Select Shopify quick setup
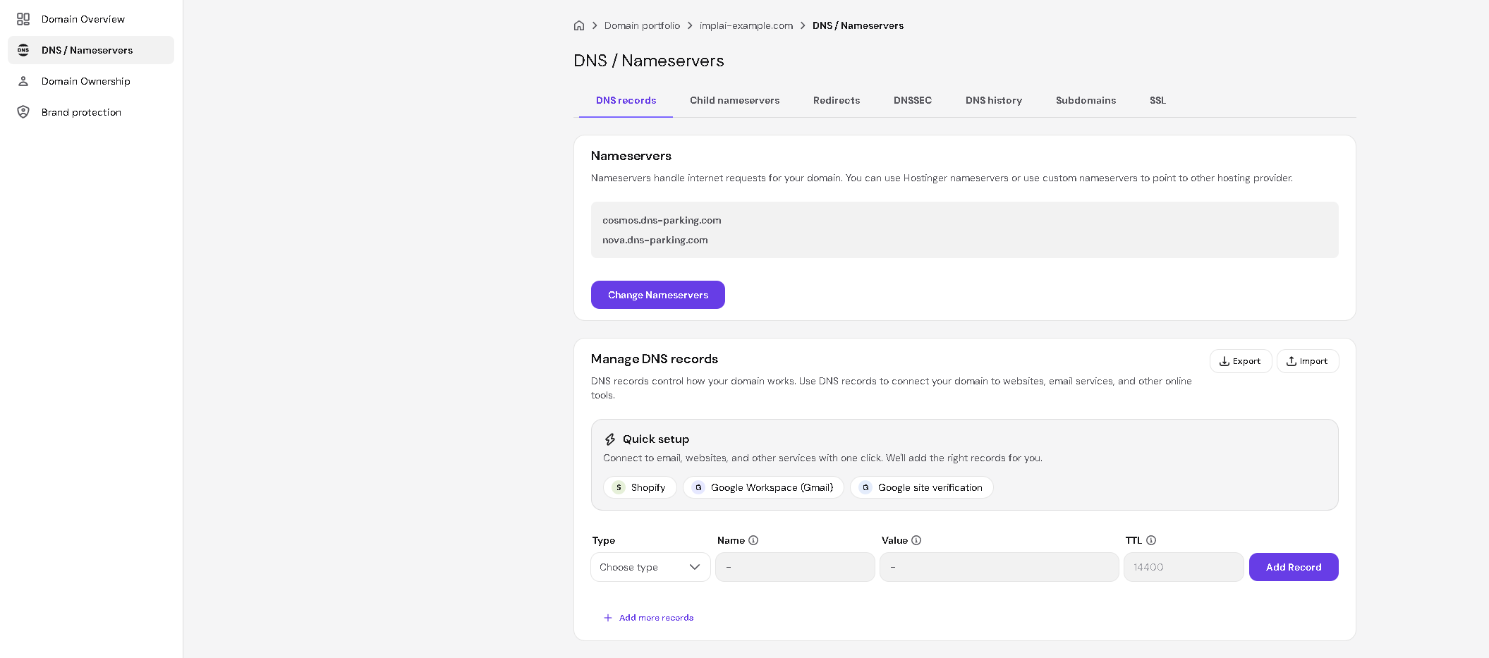 [640, 487]
